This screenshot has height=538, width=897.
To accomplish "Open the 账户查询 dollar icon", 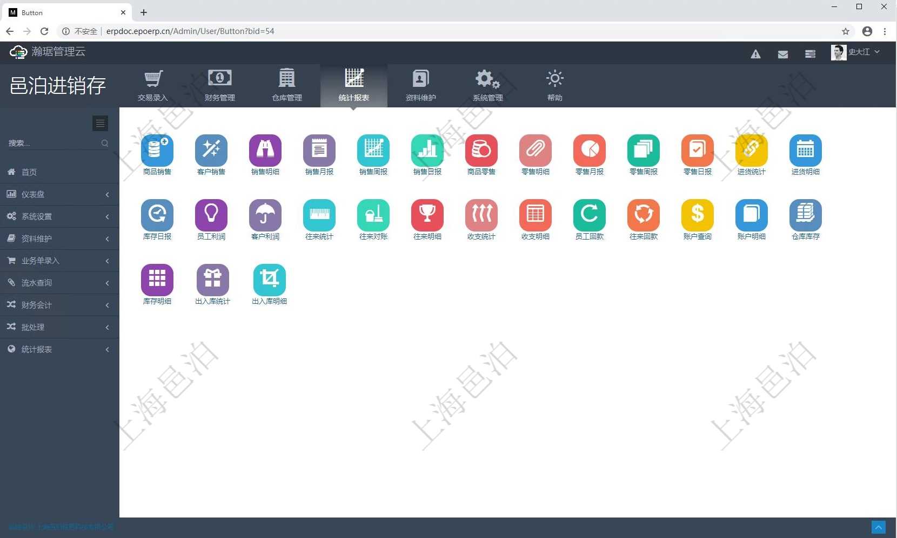I will click(x=697, y=215).
